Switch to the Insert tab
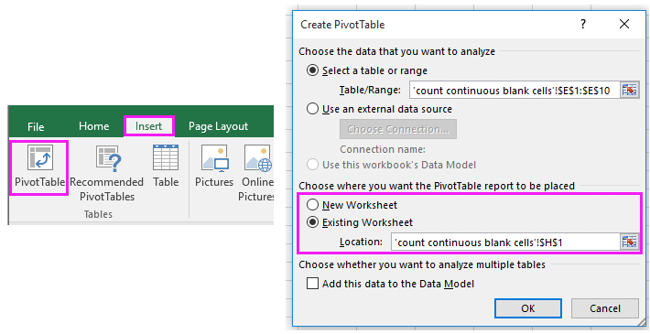 (149, 126)
